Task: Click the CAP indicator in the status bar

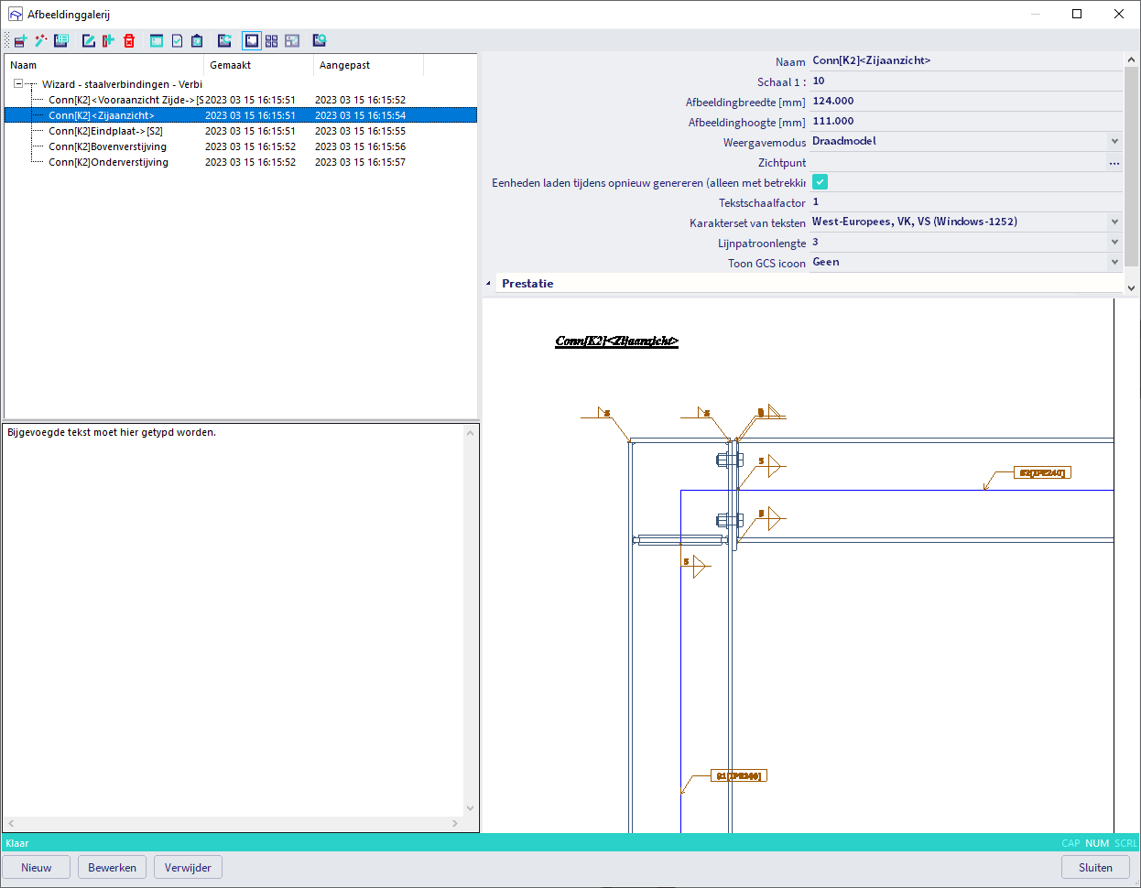Action: pyautogui.click(x=1070, y=843)
